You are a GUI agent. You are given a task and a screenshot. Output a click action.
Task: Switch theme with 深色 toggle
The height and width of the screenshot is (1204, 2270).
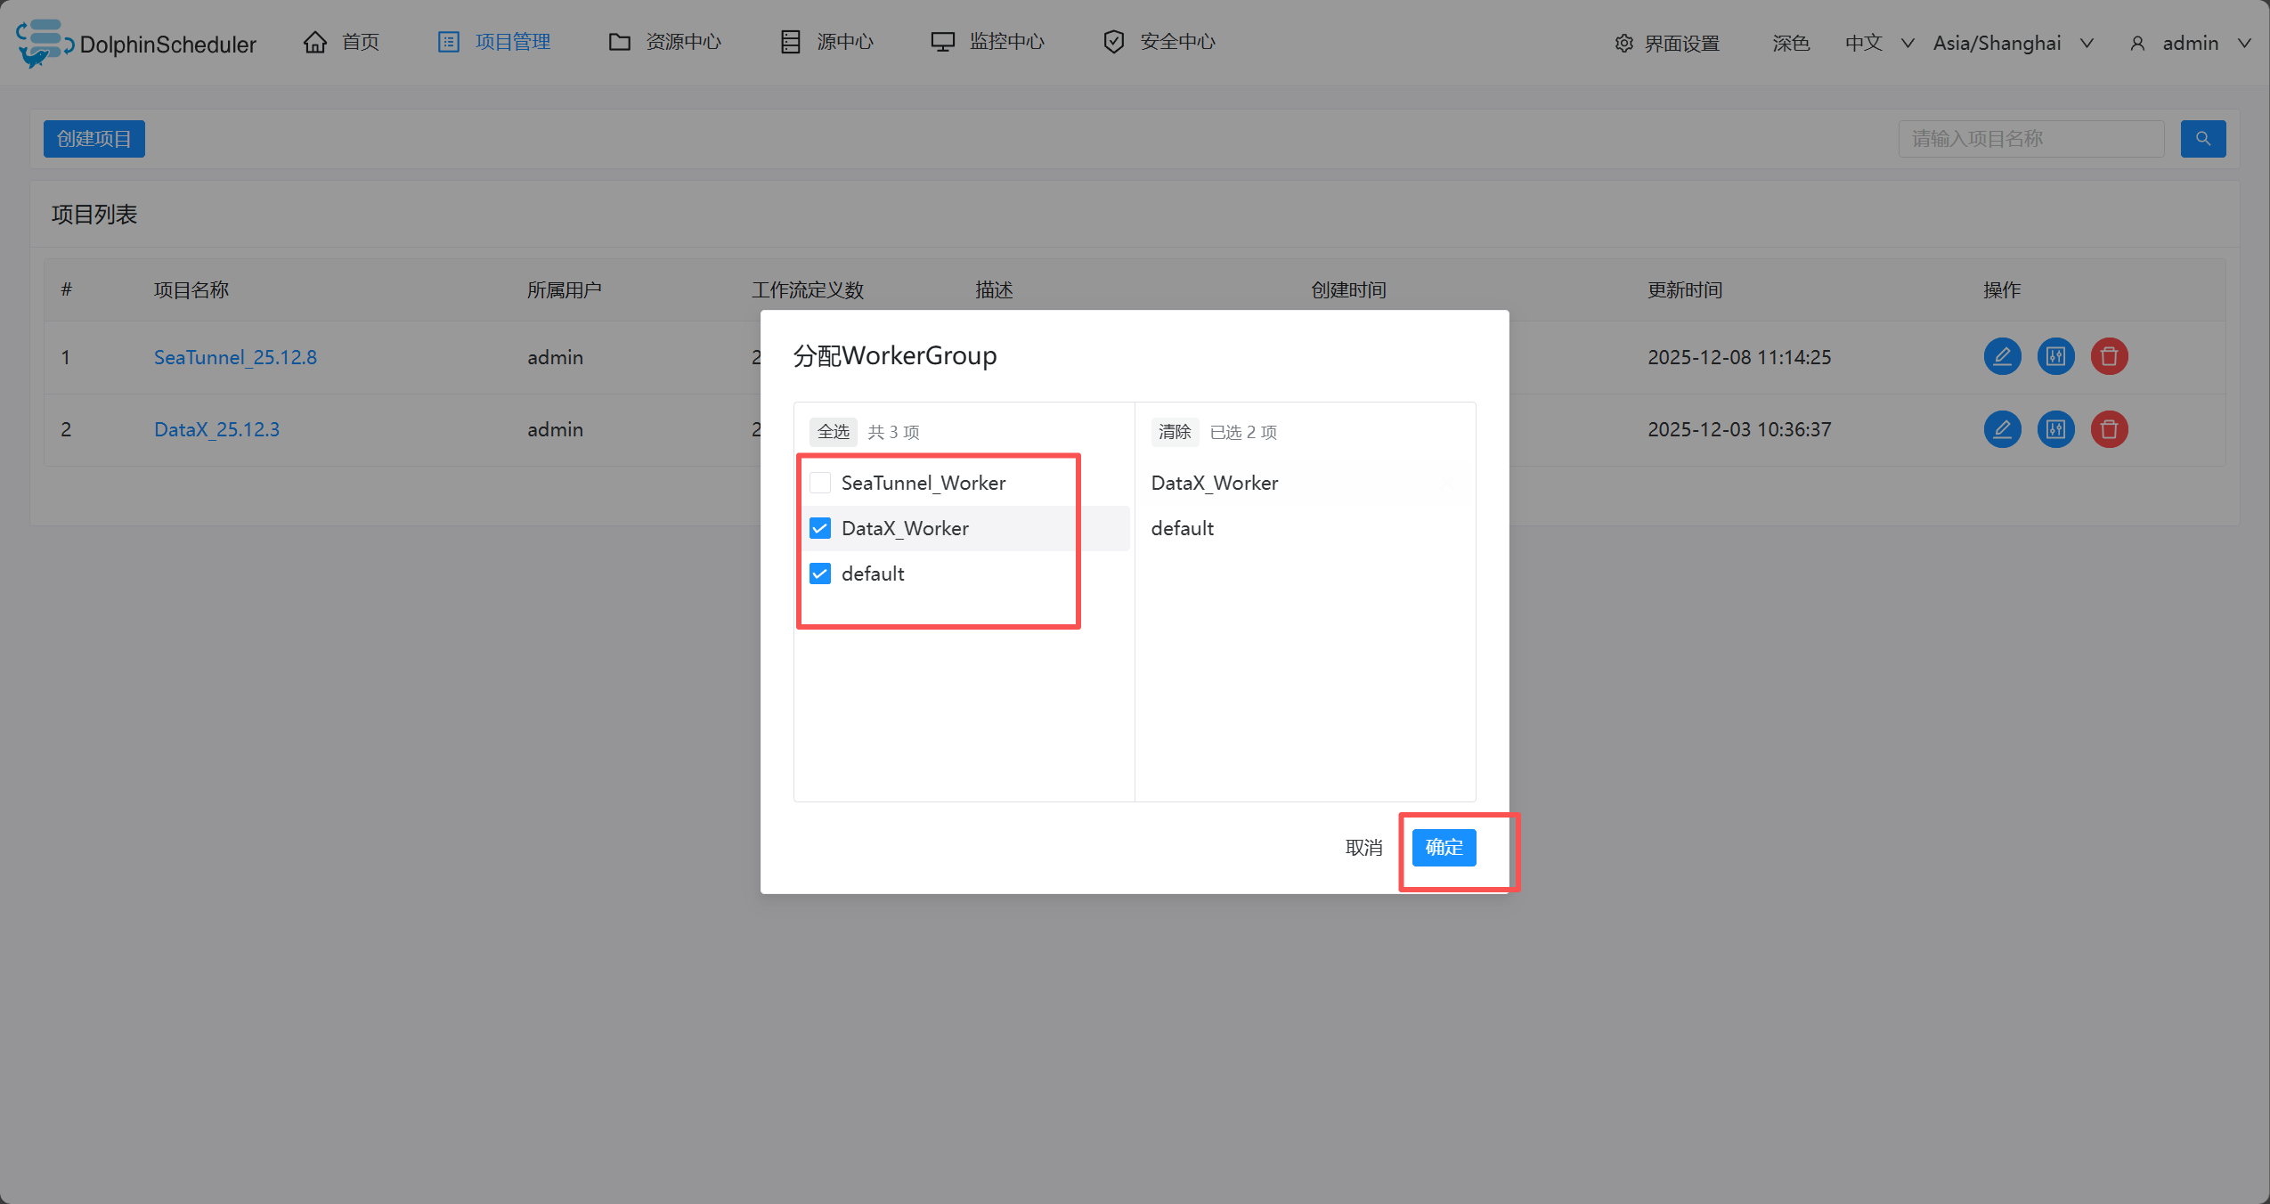point(1790,43)
